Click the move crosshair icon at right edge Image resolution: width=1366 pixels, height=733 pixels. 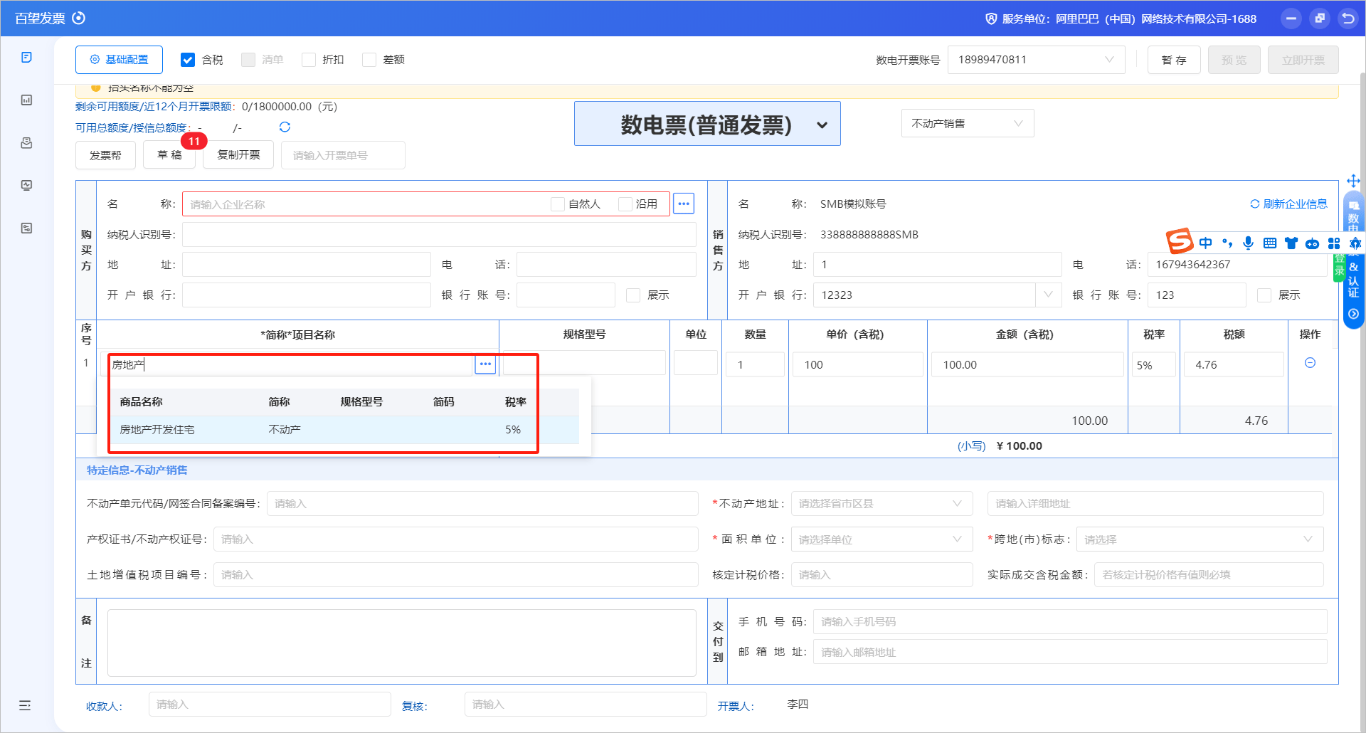(1353, 181)
